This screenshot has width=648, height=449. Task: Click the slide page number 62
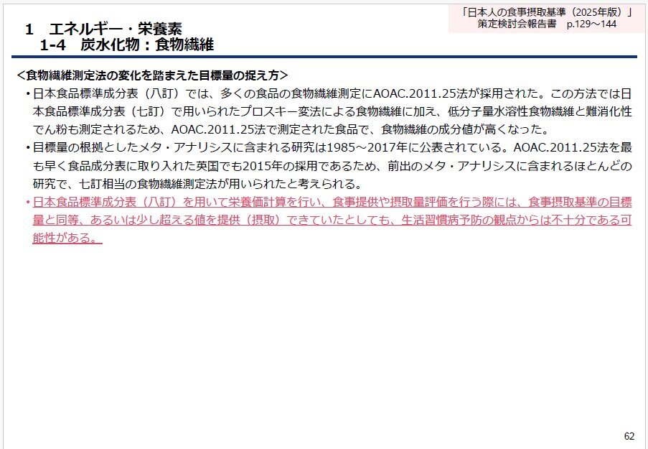pyautogui.click(x=629, y=436)
